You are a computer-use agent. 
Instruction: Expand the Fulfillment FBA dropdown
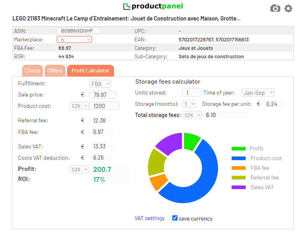(100, 84)
